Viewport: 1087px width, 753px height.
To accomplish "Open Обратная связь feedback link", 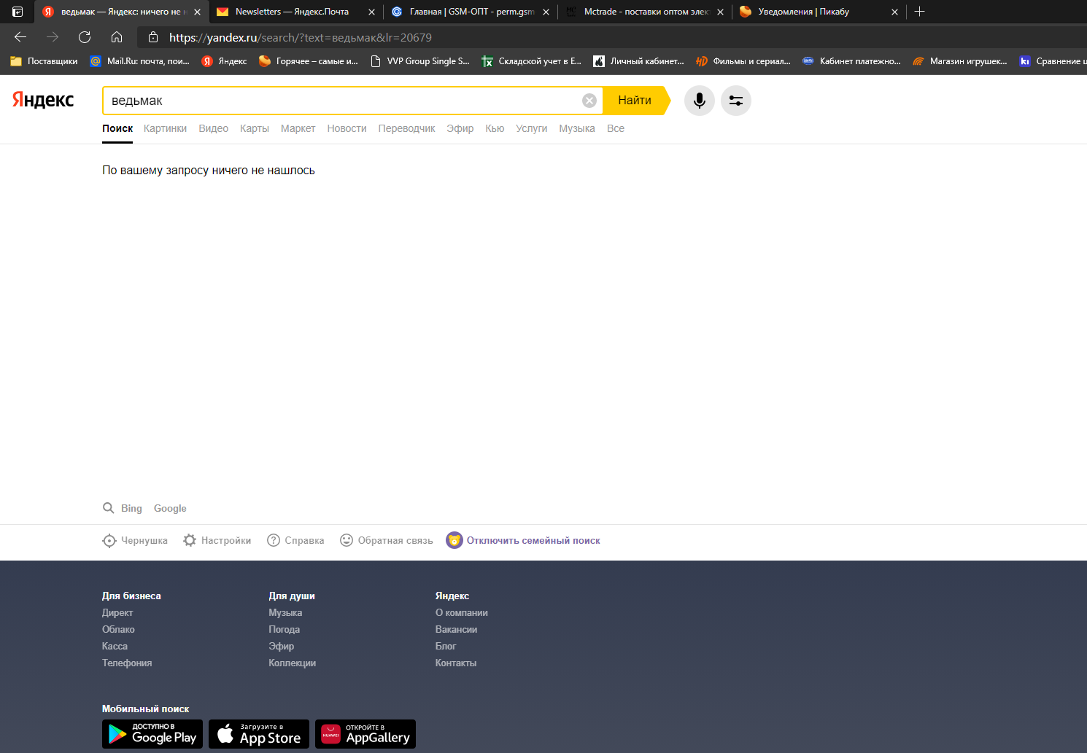I will (387, 540).
